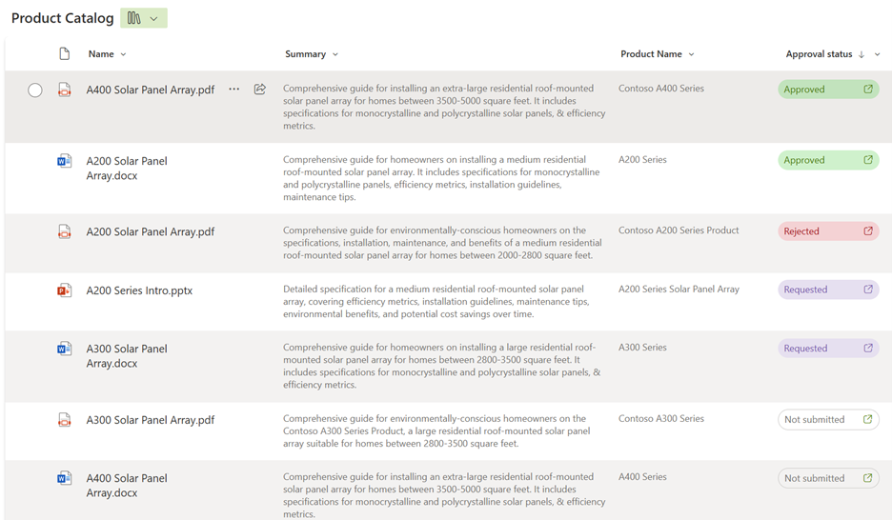Click the Approved status pill for A200 docx
Image resolution: width=892 pixels, height=520 pixels.
click(x=828, y=160)
